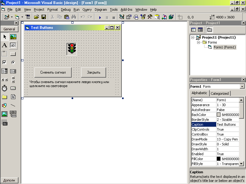Open Properties Window from toolbar
246x184 pixels.
[x=129, y=17]
